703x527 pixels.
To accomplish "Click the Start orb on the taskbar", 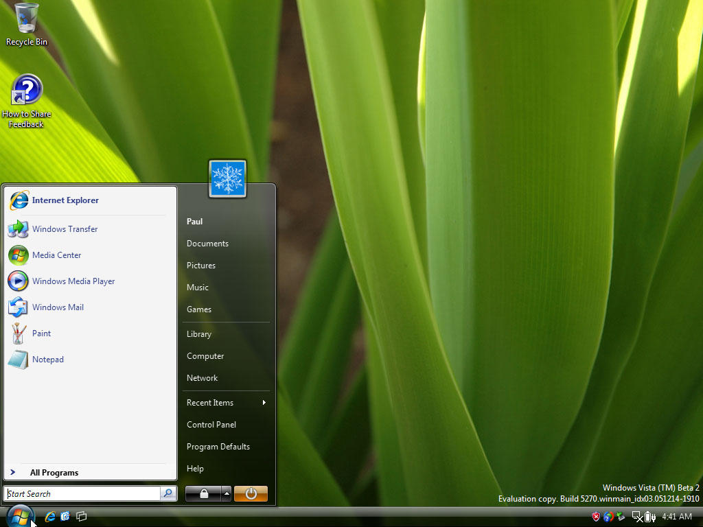I will [20, 516].
